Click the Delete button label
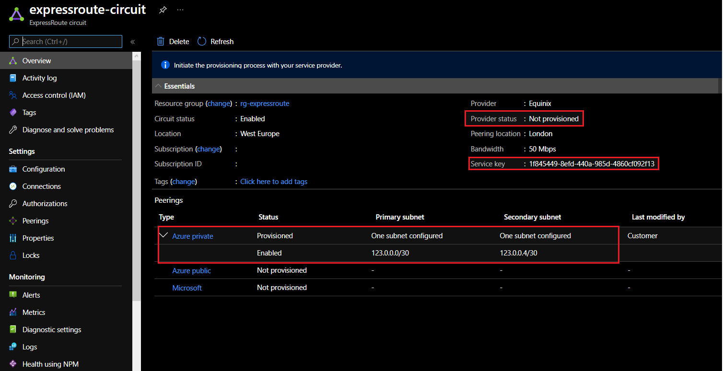 tap(179, 42)
